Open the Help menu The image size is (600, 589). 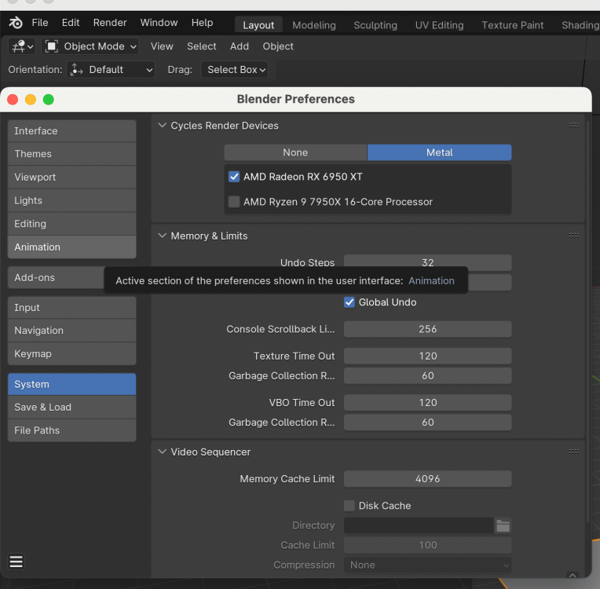pos(202,23)
